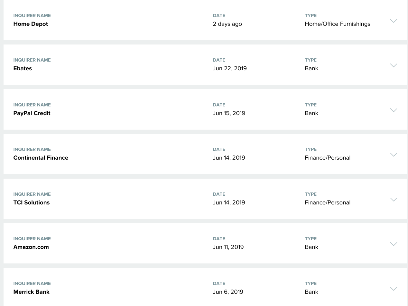Click the Home/Office Furnishings type label
Screen dimensions: 408x306
[337, 24]
